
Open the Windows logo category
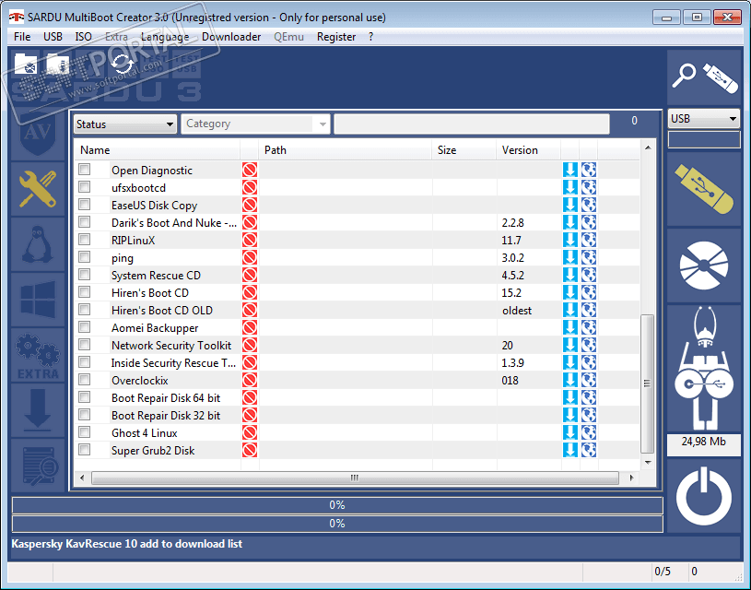38,300
